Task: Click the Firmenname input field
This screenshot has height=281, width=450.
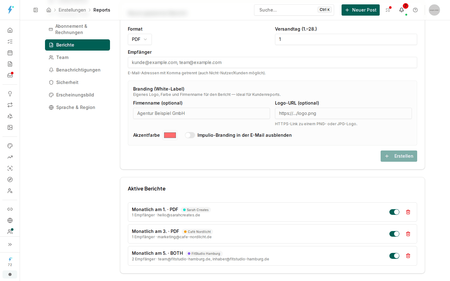Action: coord(202,113)
